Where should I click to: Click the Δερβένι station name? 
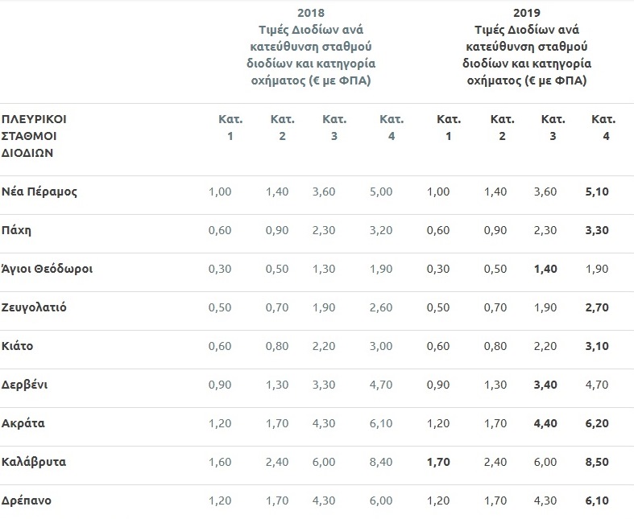pyautogui.click(x=27, y=385)
